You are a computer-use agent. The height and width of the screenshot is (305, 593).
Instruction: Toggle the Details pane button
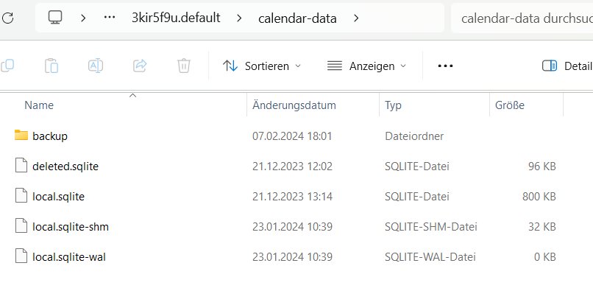pos(567,66)
